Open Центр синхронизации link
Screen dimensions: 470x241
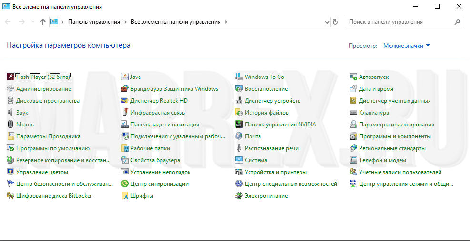pos(160,184)
